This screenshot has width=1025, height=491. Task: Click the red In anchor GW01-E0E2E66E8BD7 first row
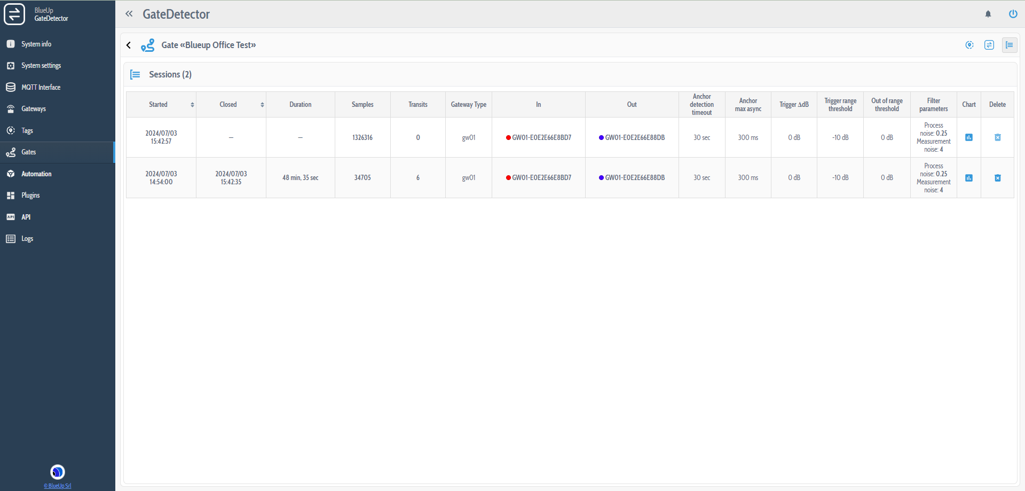pyautogui.click(x=538, y=138)
